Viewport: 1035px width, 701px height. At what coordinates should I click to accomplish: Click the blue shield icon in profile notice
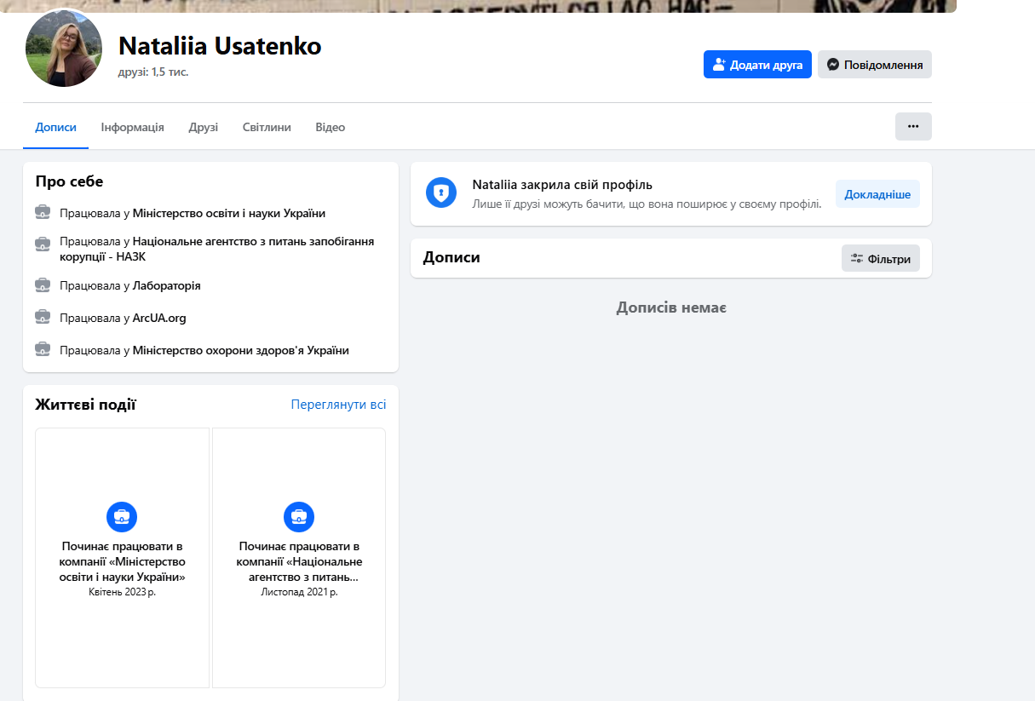(441, 192)
